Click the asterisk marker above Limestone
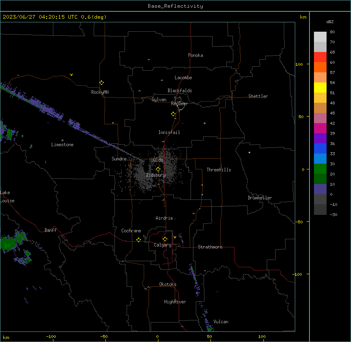 tap(62, 140)
